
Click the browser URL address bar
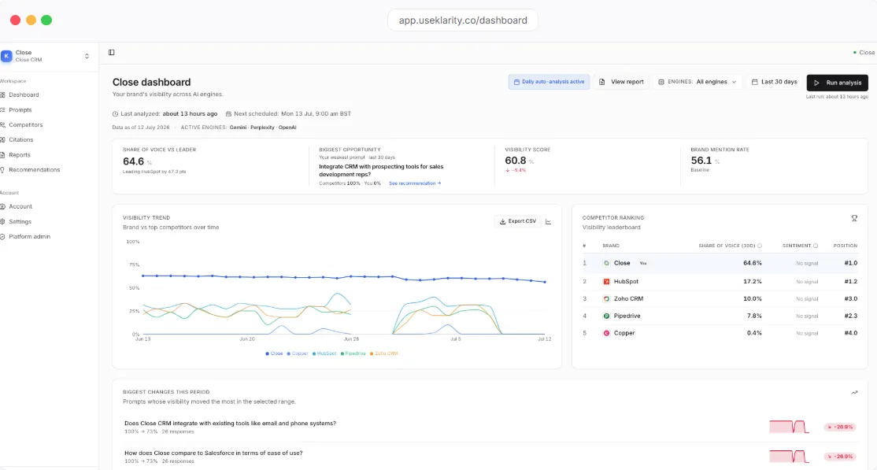click(x=463, y=20)
